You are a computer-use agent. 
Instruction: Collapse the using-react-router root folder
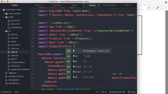point(1,10)
